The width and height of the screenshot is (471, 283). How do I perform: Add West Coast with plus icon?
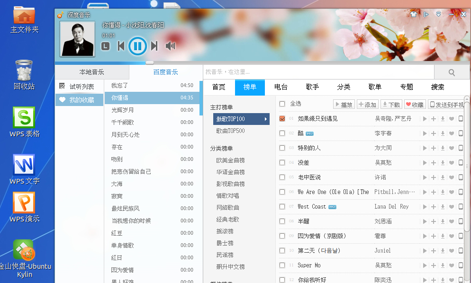coord(434,207)
